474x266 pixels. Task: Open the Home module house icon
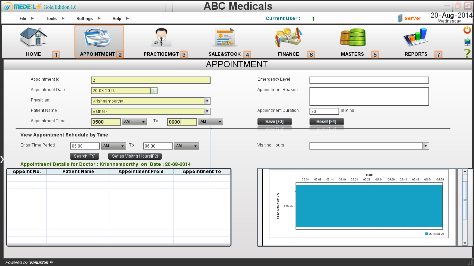33,37
